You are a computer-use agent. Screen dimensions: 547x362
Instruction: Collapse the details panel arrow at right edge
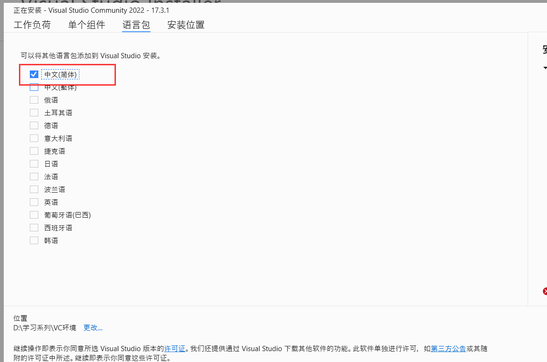[545, 68]
